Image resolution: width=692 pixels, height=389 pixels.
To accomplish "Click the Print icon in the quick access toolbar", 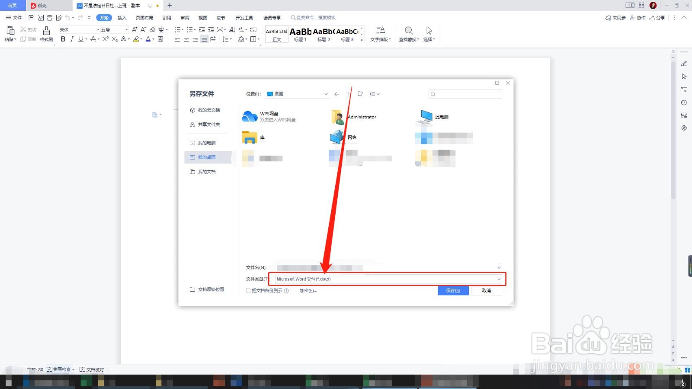I will pyautogui.click(x=49, y=18).
